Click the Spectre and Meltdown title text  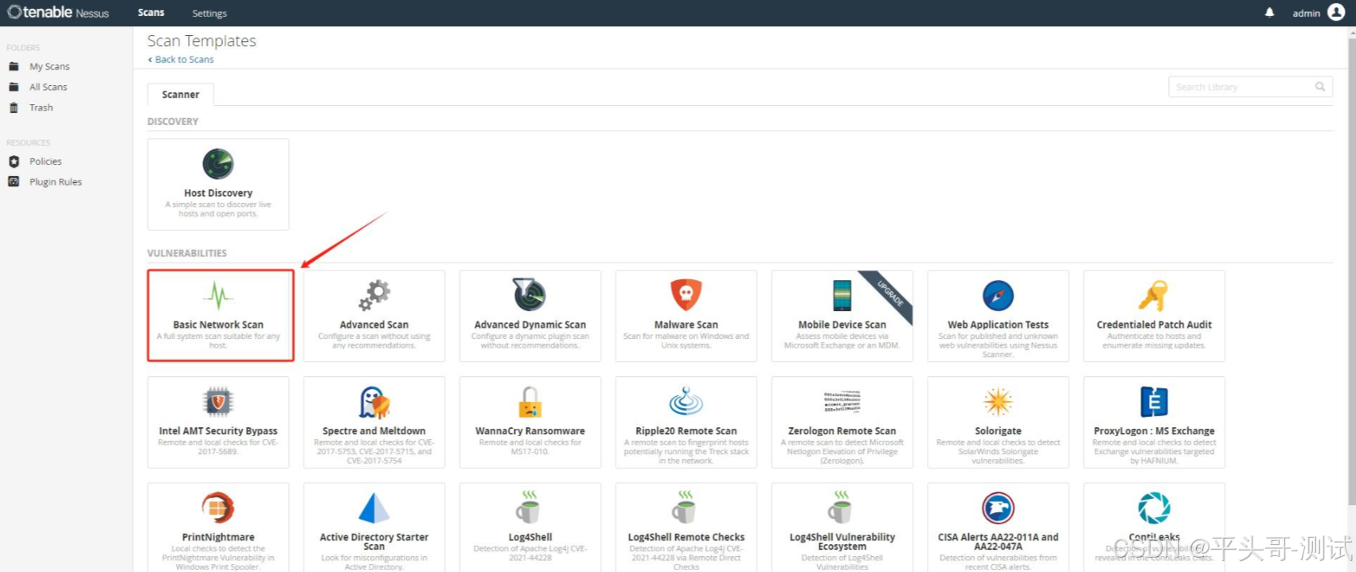point(374,431)
